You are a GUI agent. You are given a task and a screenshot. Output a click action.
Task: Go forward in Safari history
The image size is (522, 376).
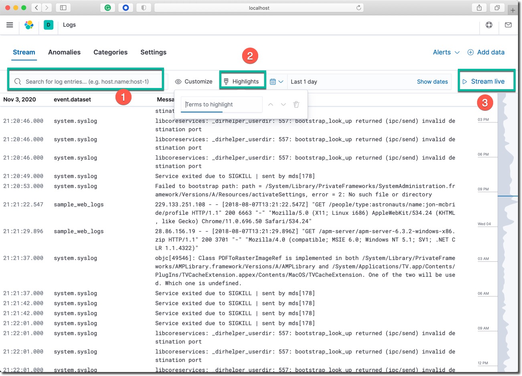[47, 8]
